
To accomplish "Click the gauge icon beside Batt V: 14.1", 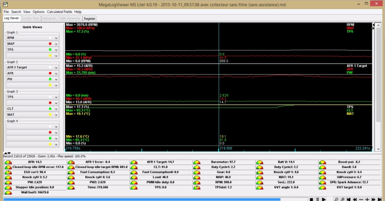I will click(259, 162).
